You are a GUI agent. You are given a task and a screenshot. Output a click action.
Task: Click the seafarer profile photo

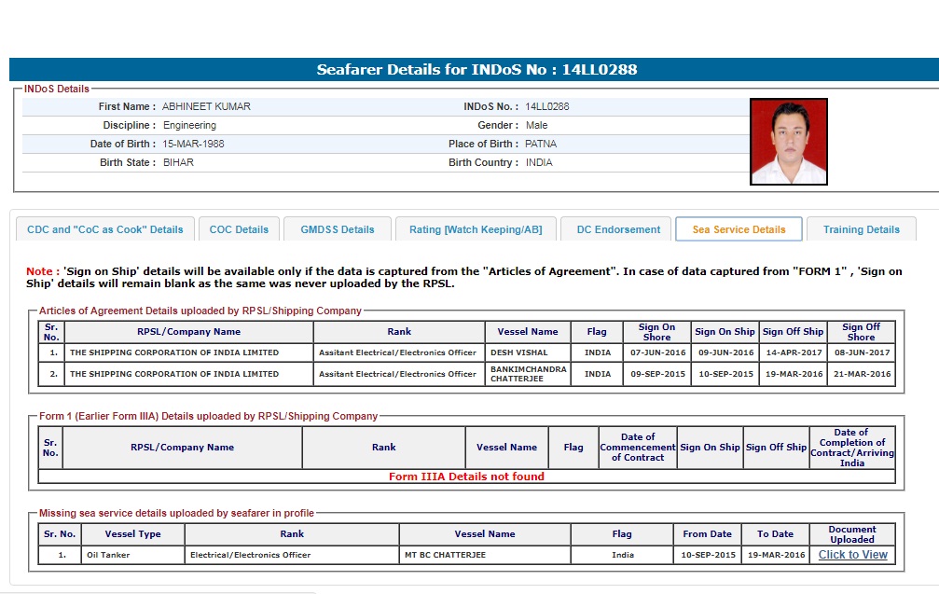coord(788,142)
